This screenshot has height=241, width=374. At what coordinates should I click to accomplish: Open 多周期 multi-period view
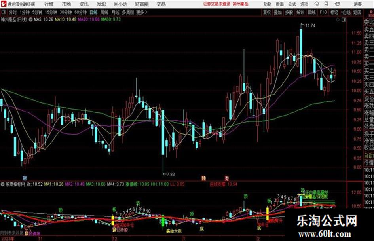(x=127, y=12)
